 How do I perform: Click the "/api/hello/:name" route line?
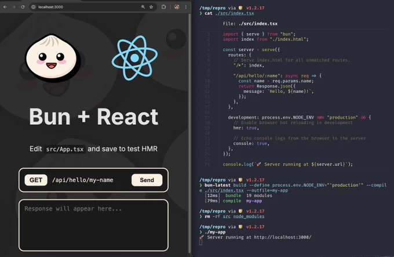point(278,75)
